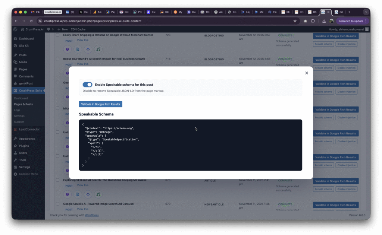Open Site Kit in the sidebar
Screen dimensions: 382x235
[24, 46]
